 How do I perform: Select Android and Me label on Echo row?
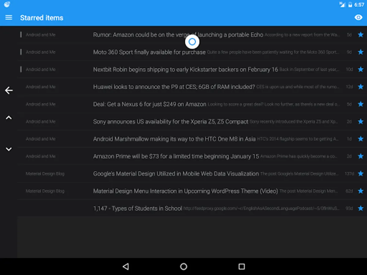coord(41,35)
